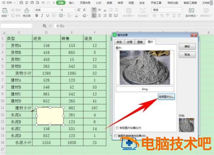Image resolution: width=214 pixels, height=155 pixels.
Task: Click the top align icon
Action: pos(94,10)
